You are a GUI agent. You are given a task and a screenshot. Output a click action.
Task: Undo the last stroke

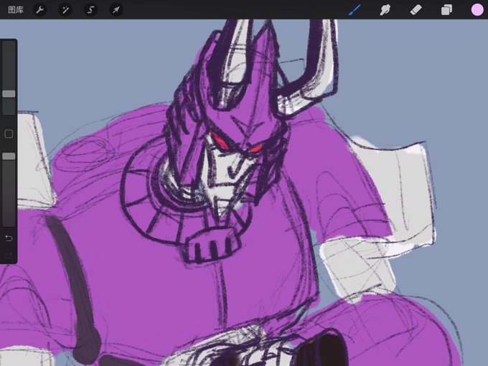coord(9,238)
